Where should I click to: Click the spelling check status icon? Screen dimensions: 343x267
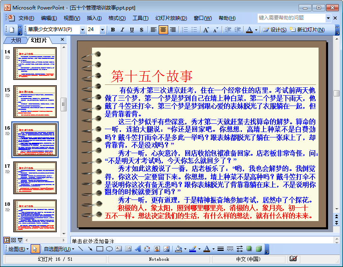(x=293, y=259)
